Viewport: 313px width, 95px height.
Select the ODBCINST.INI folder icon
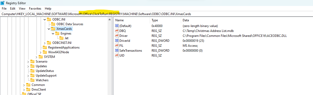(49, 43)
